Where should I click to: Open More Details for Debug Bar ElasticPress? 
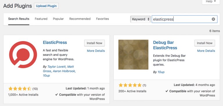(206, 51)
